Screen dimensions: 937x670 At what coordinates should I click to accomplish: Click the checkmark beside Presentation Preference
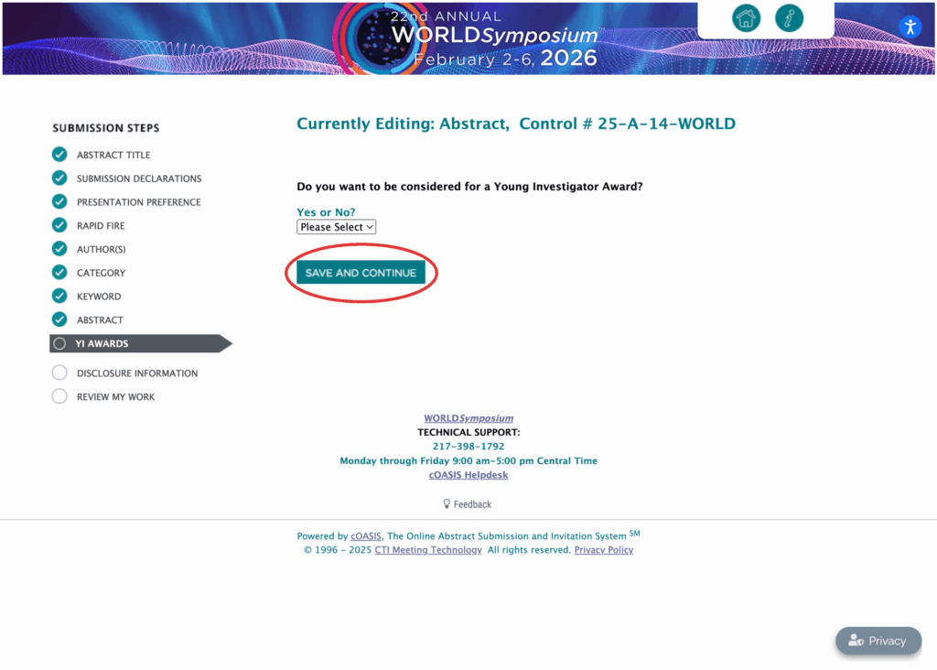click(59, 201)
